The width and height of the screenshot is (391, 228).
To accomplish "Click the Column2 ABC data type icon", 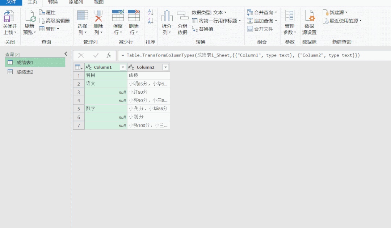I will 131,67.
